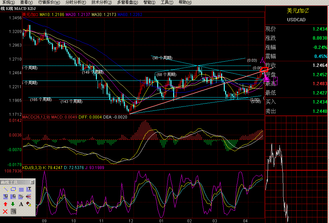Screen dimensions: 329x223
Task: Select the rectangle drawing tool
Action: coord(13,189)
